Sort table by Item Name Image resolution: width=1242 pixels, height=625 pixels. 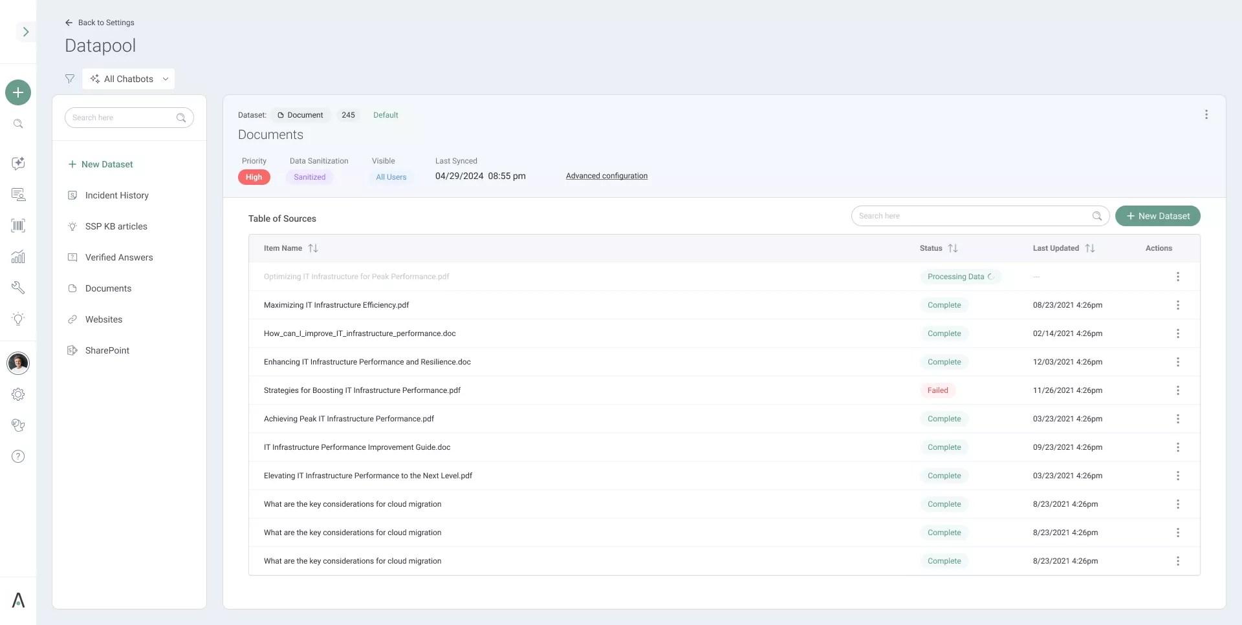[x=313, y=248]
